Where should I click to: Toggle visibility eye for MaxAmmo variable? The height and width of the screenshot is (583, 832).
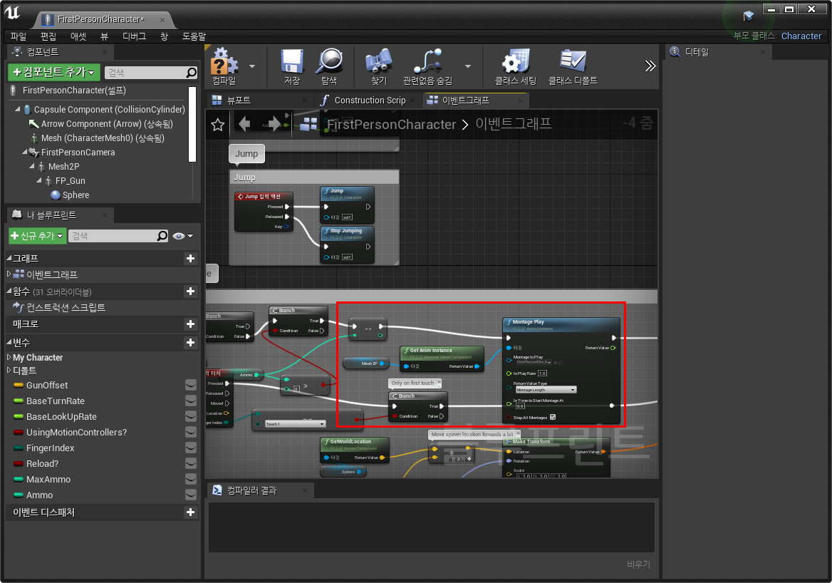(191, 480)
